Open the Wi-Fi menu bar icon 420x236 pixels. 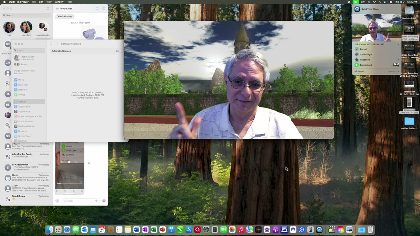point(374,2)
